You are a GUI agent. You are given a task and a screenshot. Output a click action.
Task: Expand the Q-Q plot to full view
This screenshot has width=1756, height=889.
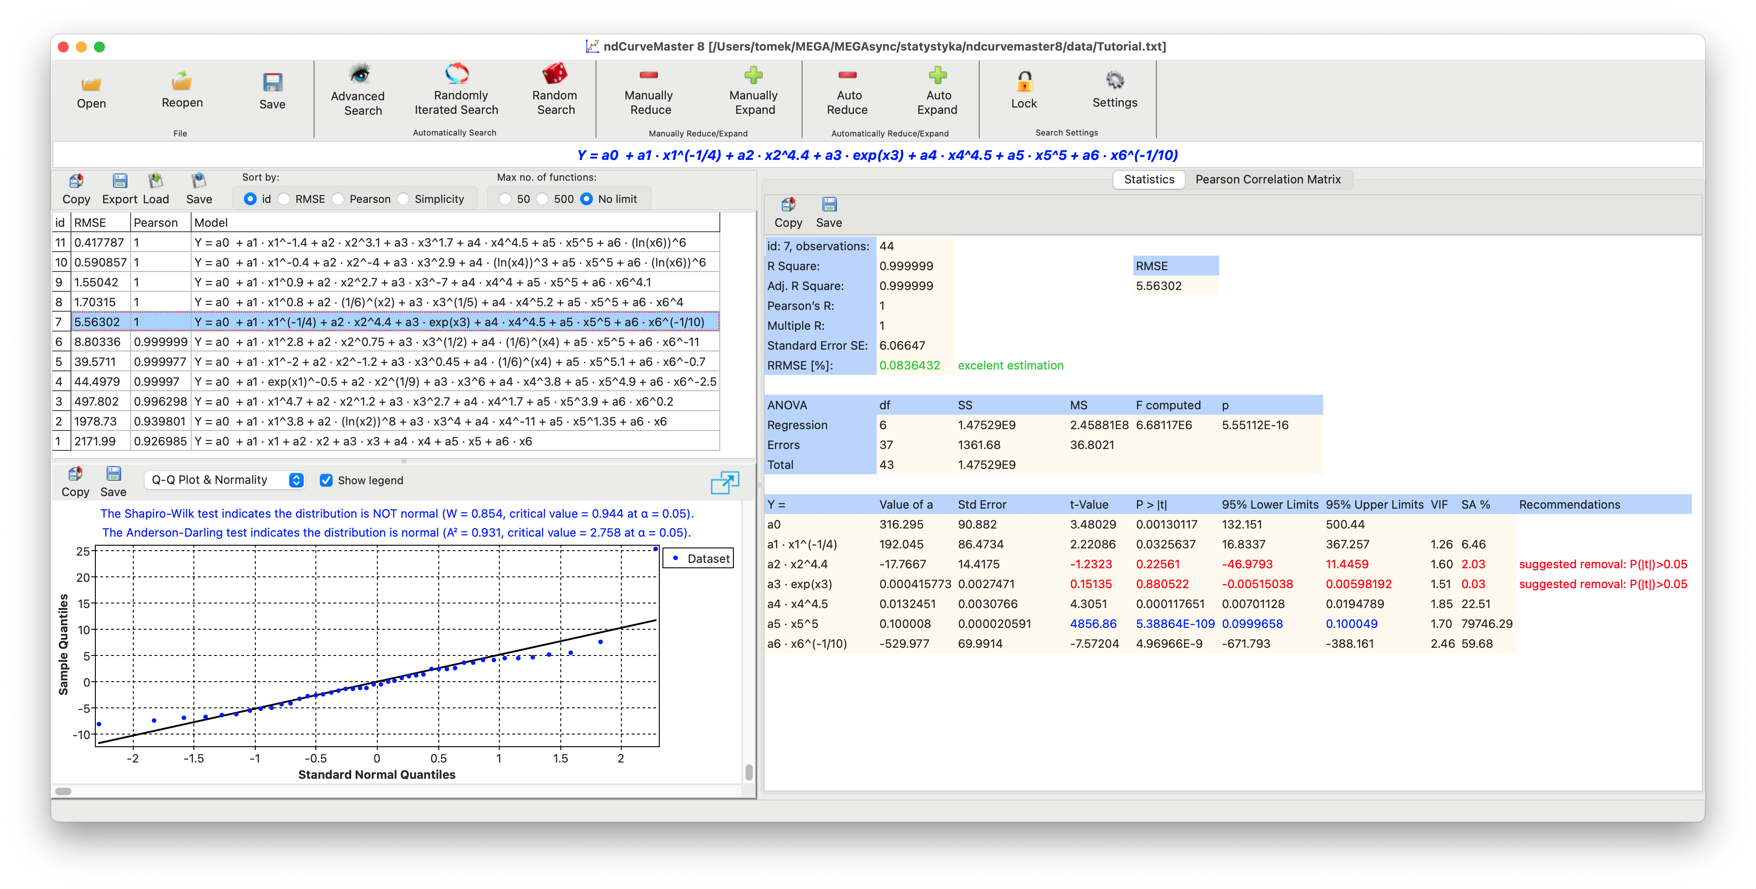(725, 483)
